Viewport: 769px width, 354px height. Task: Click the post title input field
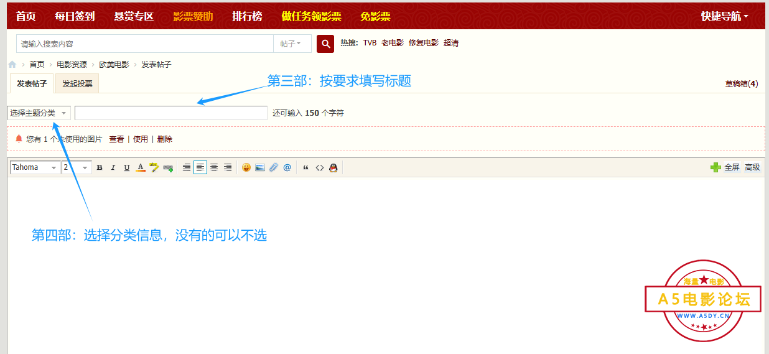click(171, 113)
